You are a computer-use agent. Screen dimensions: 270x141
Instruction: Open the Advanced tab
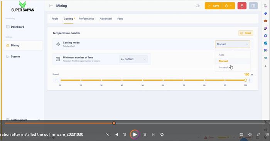106,19
